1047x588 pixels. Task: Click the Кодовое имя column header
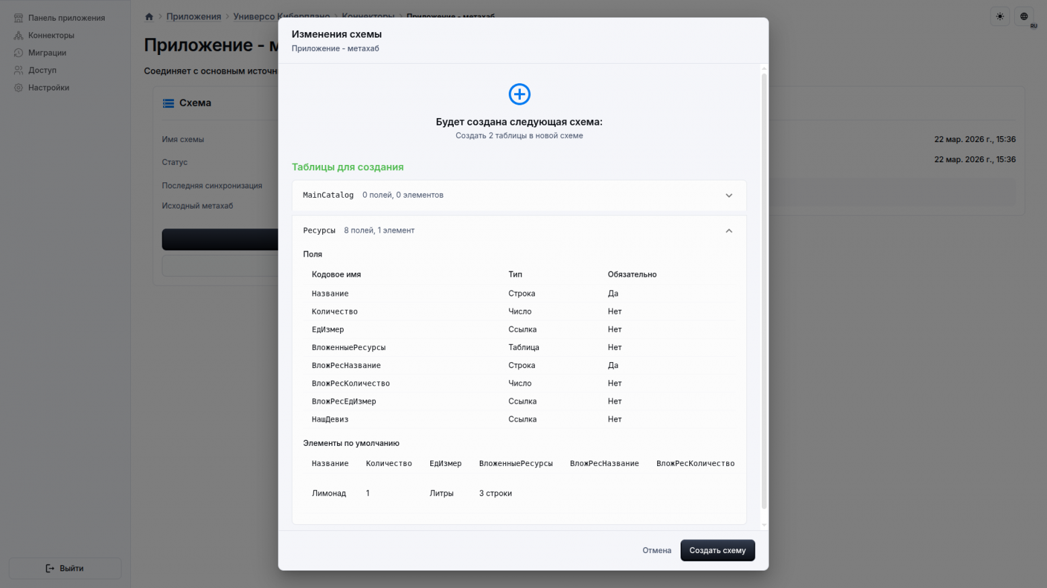pos(336,275)
